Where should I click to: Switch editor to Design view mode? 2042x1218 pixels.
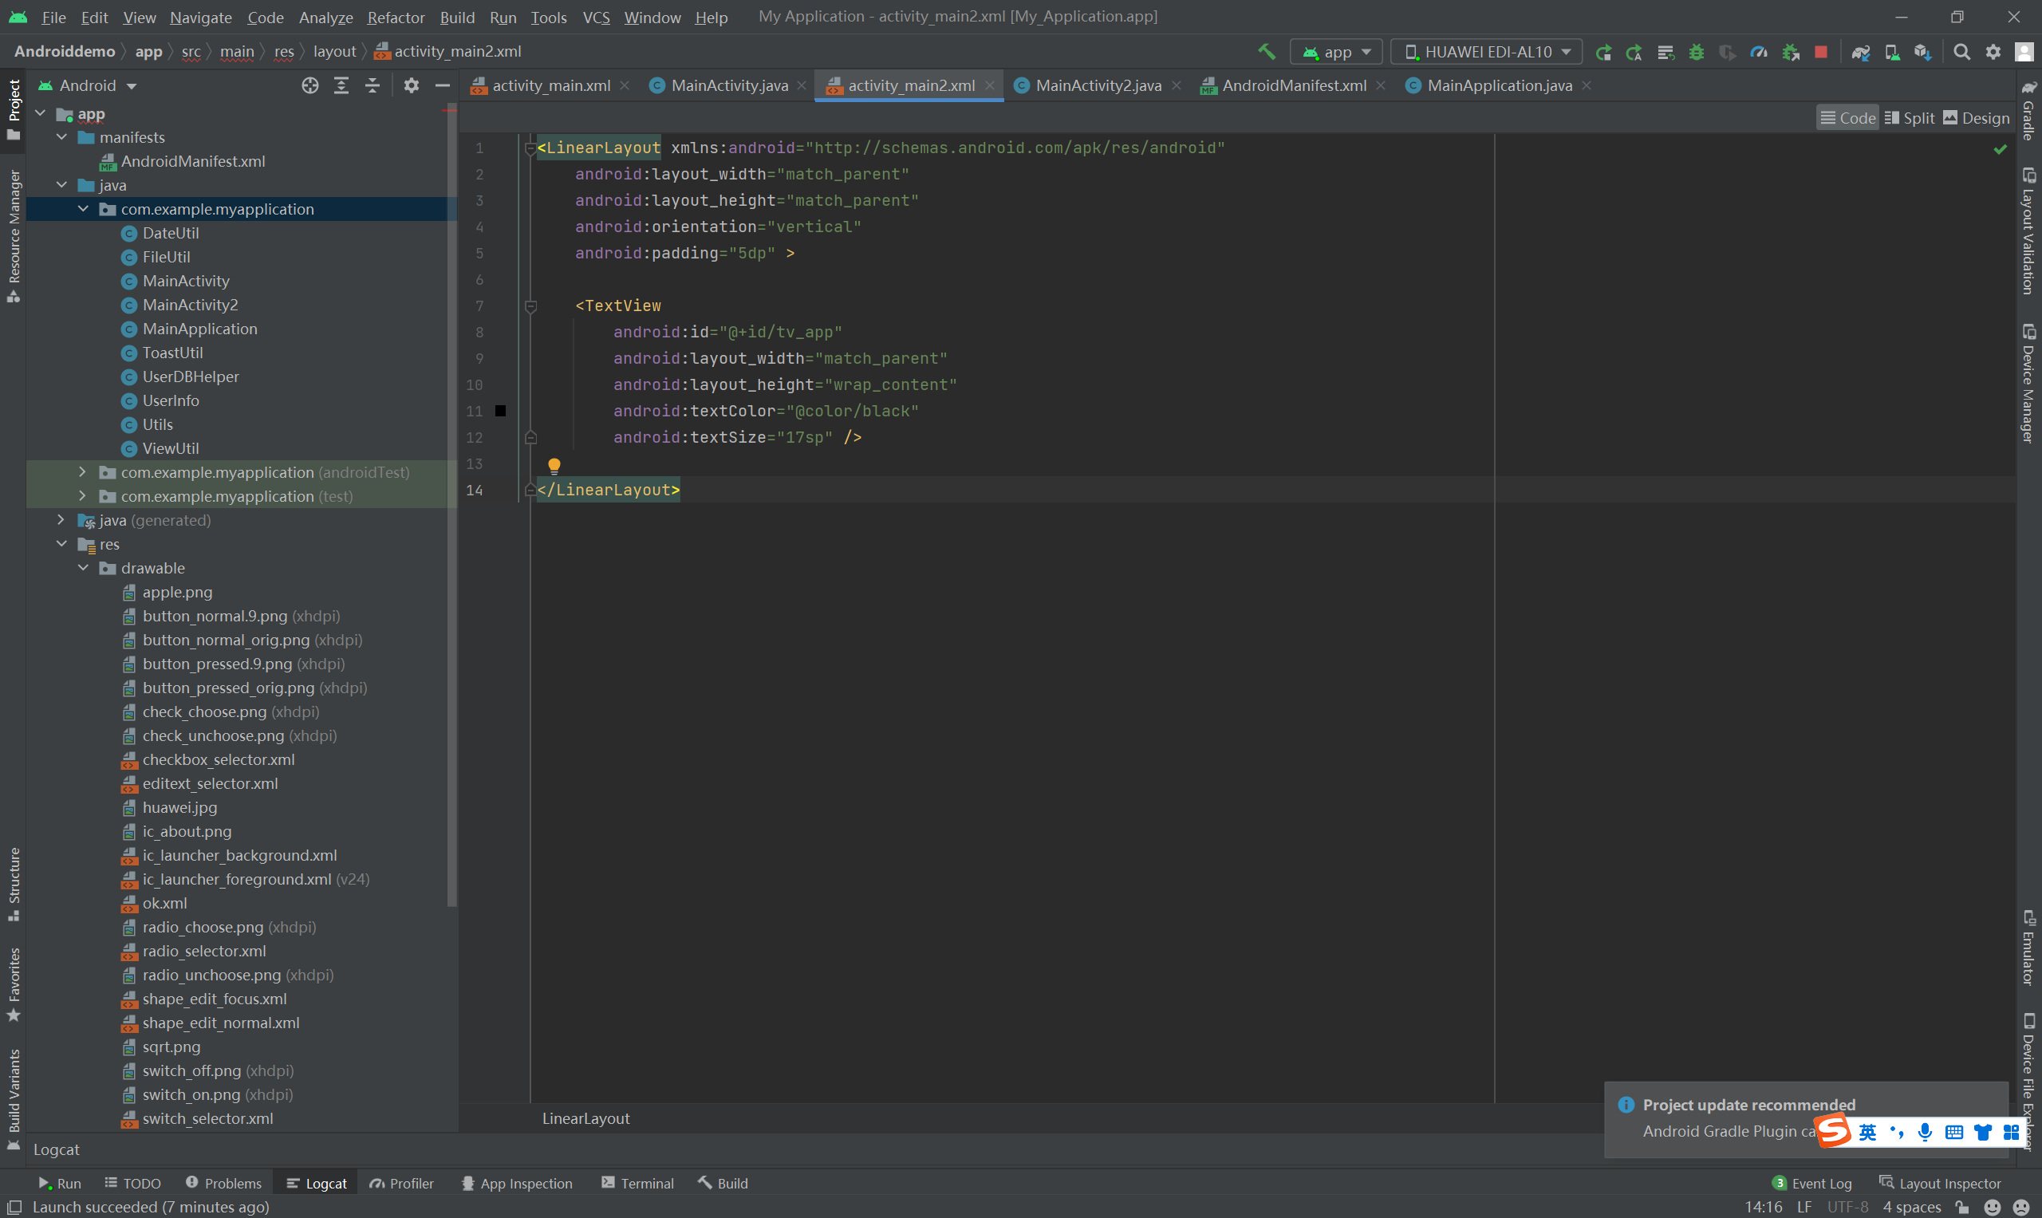click(1977, 118)
